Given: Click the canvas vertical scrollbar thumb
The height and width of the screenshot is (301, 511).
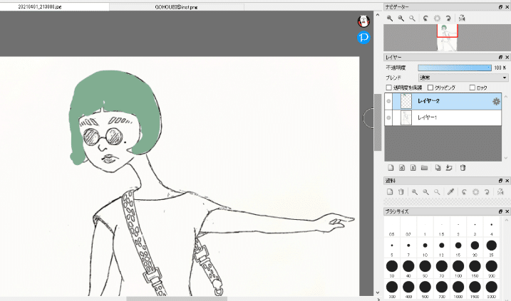Looking at the screenshot, I should [x=378, y=122].
